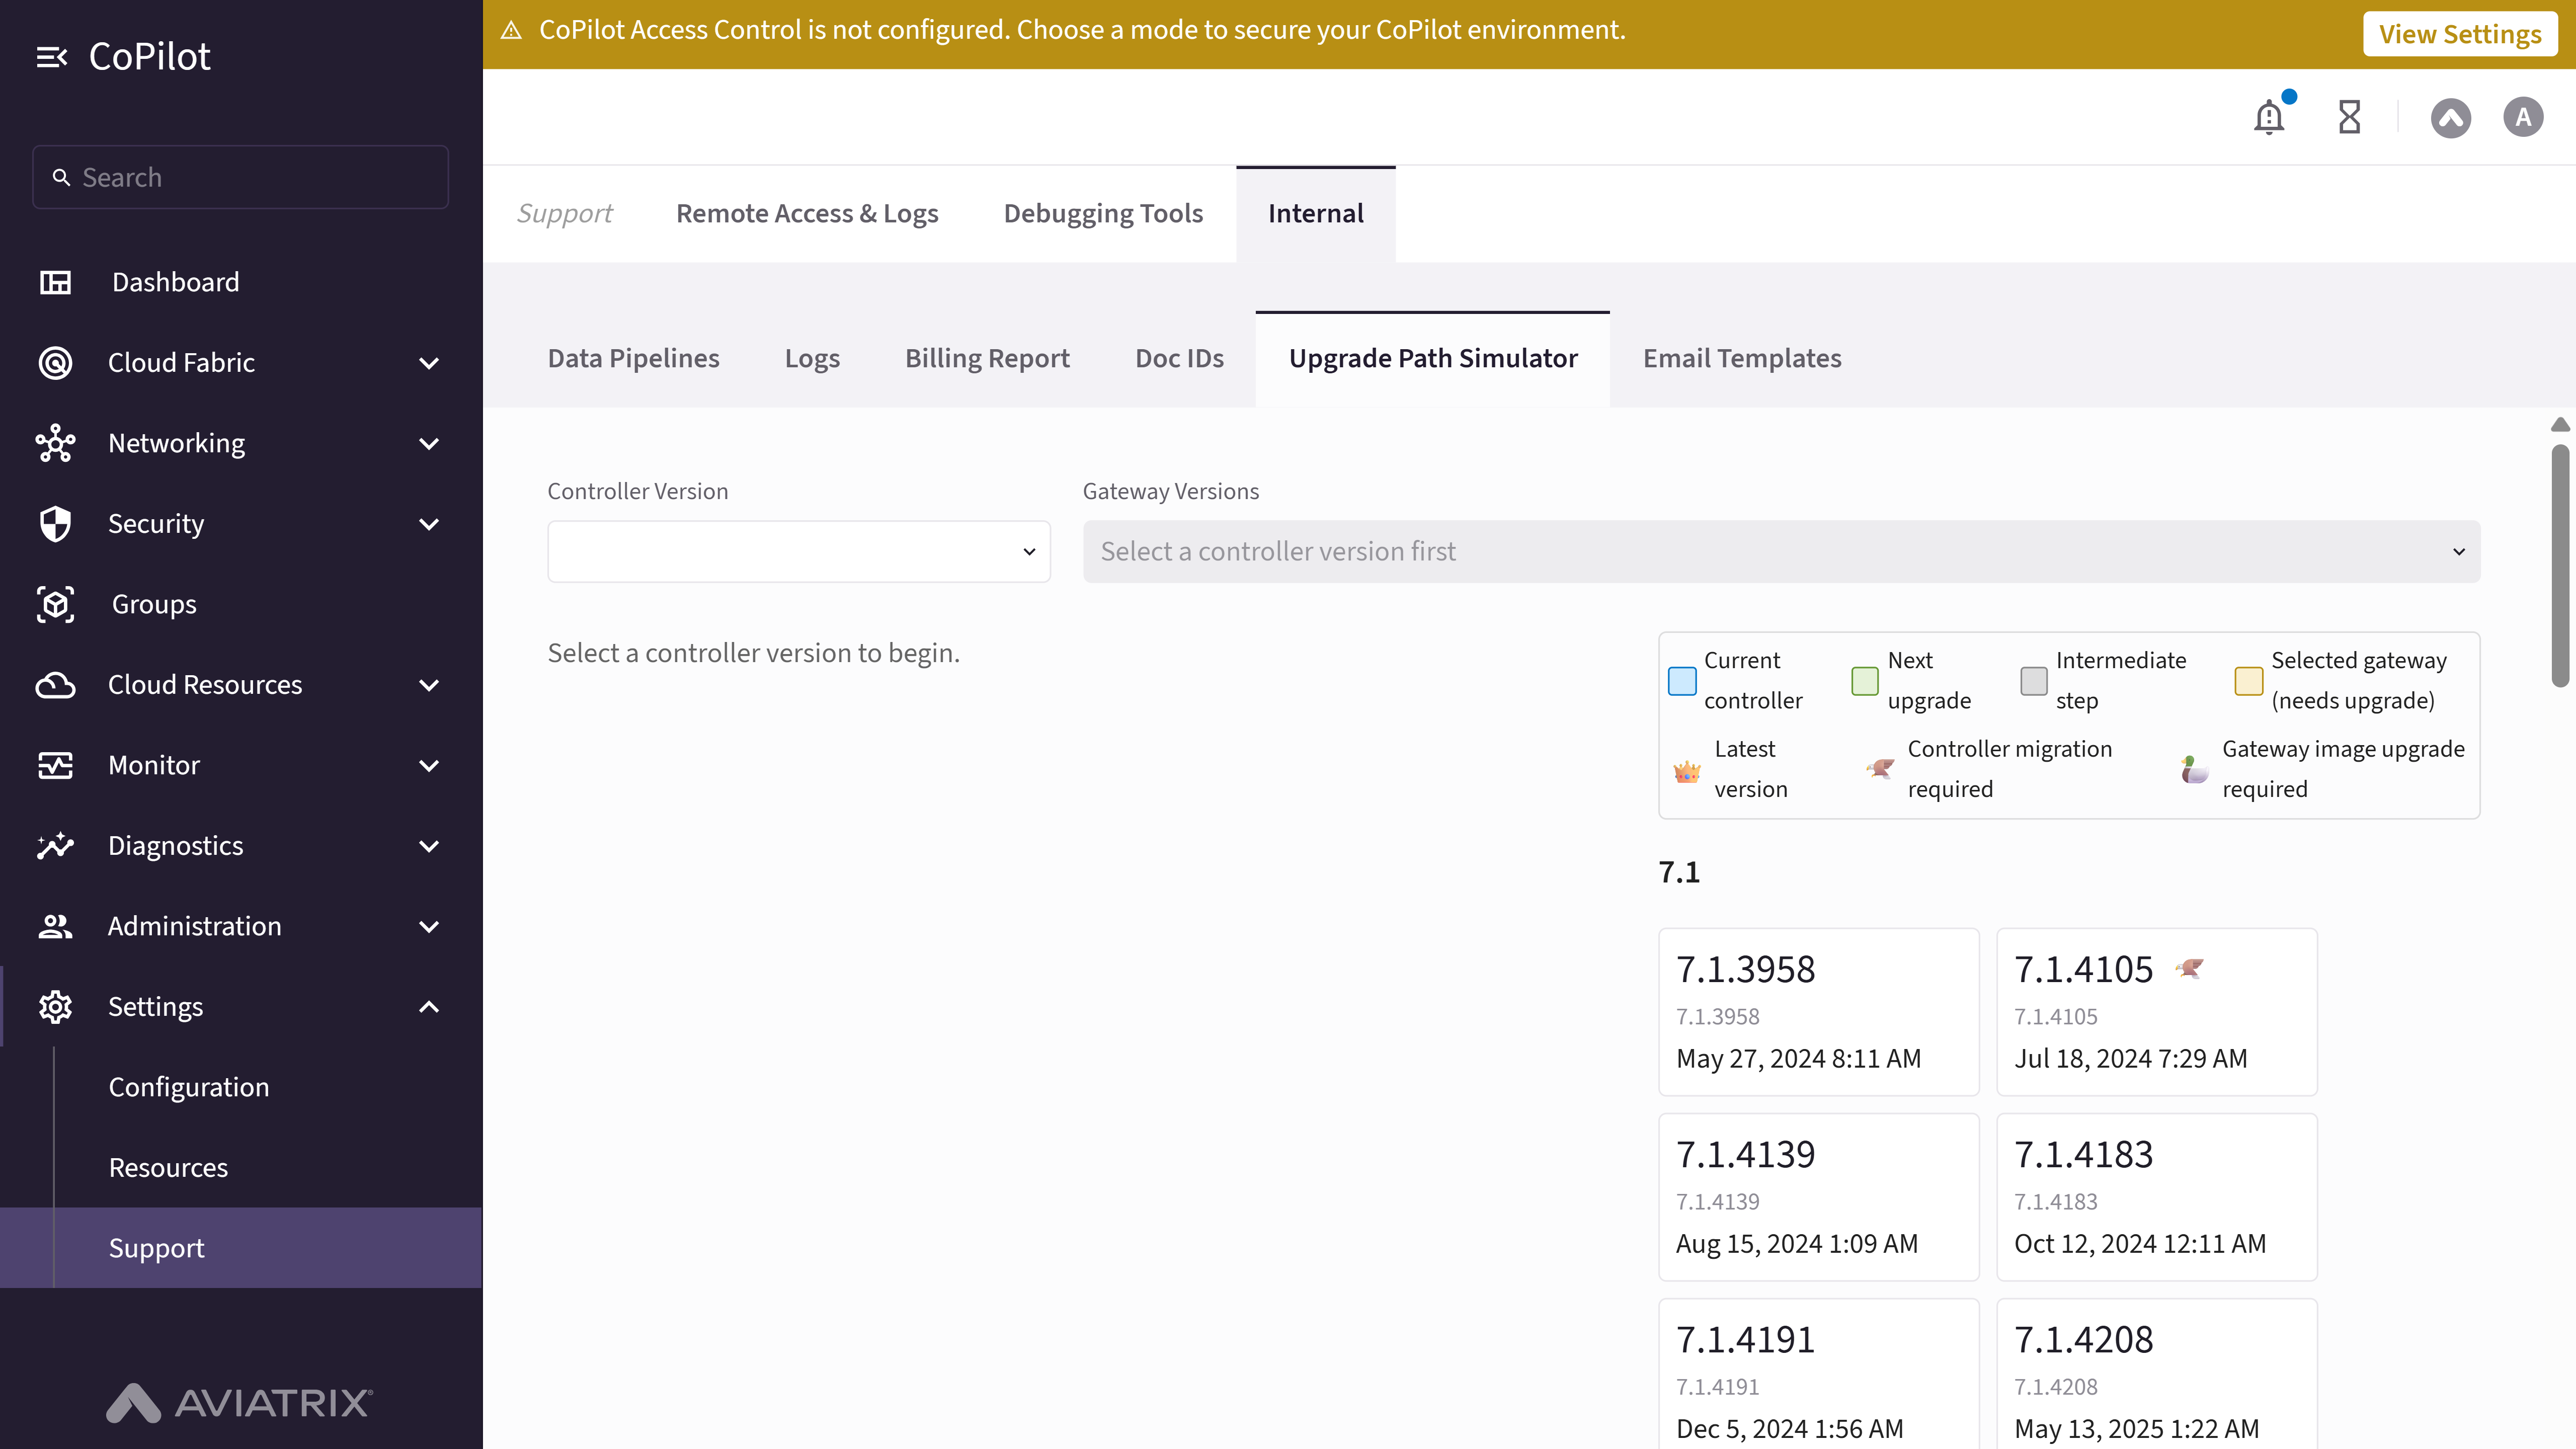
Task: Click the View Settings button
Action: point(2460,34)
